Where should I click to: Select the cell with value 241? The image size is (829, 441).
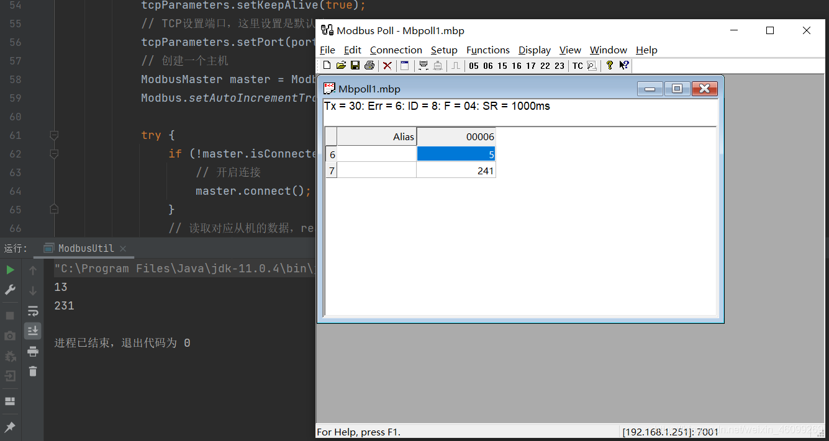tap(456, 171)
